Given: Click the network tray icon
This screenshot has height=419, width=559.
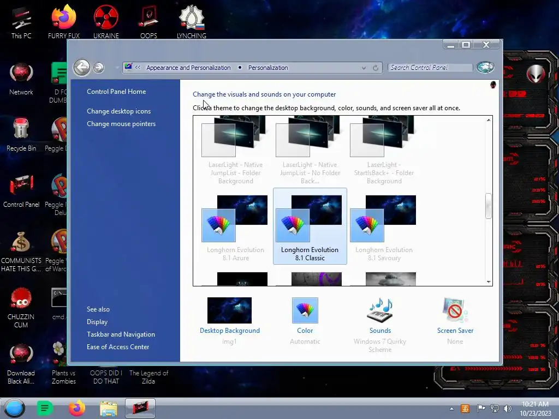Looking at the screenshot, I should point(495,409).
